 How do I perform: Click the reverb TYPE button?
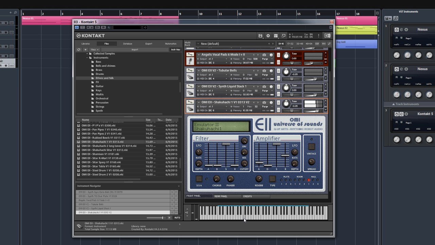[272, 179]
